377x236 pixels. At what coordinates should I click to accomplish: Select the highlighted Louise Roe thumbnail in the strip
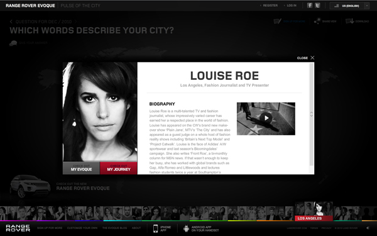[319, 209]
